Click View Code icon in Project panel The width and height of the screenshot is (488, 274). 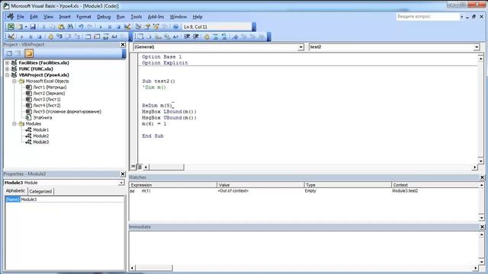point(9,53)
